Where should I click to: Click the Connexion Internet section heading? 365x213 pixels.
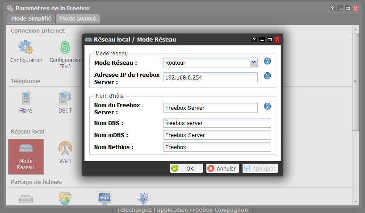tap(38, 30)
